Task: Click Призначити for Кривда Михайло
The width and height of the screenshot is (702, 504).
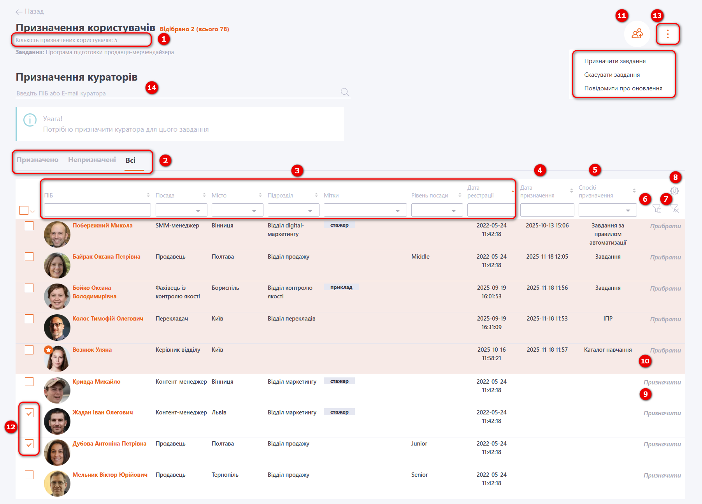Action: pos(662,382)
